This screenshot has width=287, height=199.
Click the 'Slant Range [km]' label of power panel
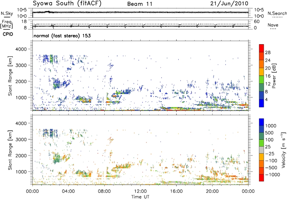[x=10, y=76]
